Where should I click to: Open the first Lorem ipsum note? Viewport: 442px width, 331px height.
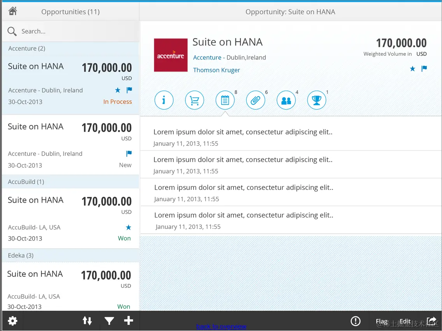[291, 137]
